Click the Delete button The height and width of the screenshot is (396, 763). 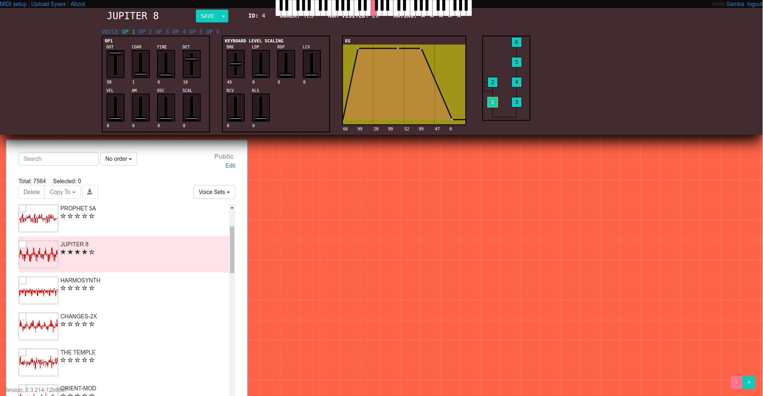[32, 192]
